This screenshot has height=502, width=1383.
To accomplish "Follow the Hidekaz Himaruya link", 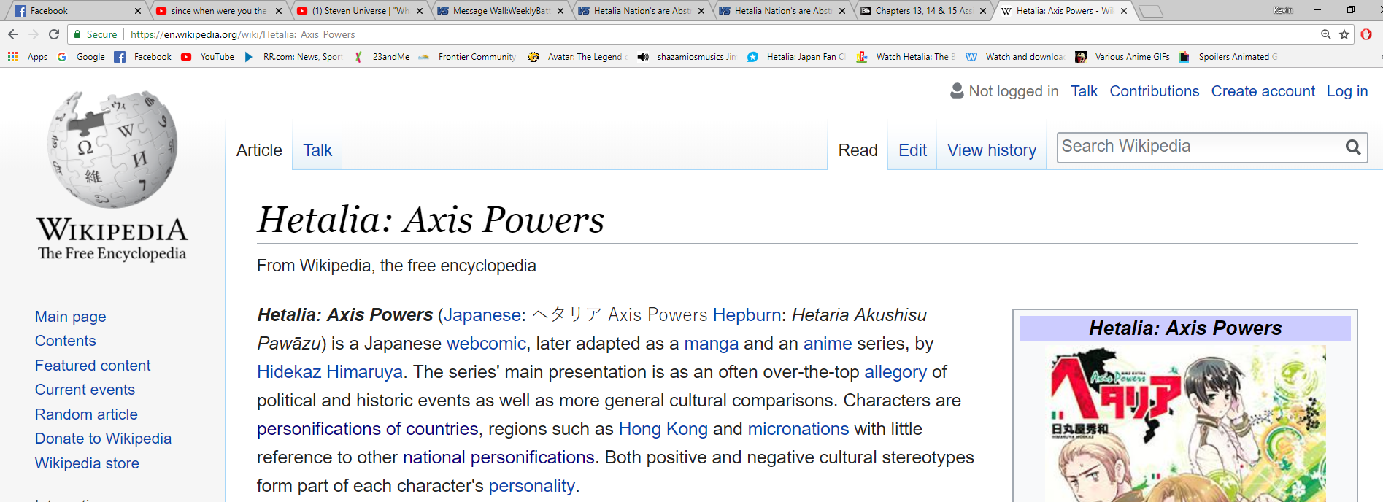I will [x=329, y=372].
